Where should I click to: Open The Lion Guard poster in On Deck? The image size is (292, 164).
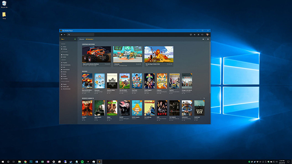[125, 81]
